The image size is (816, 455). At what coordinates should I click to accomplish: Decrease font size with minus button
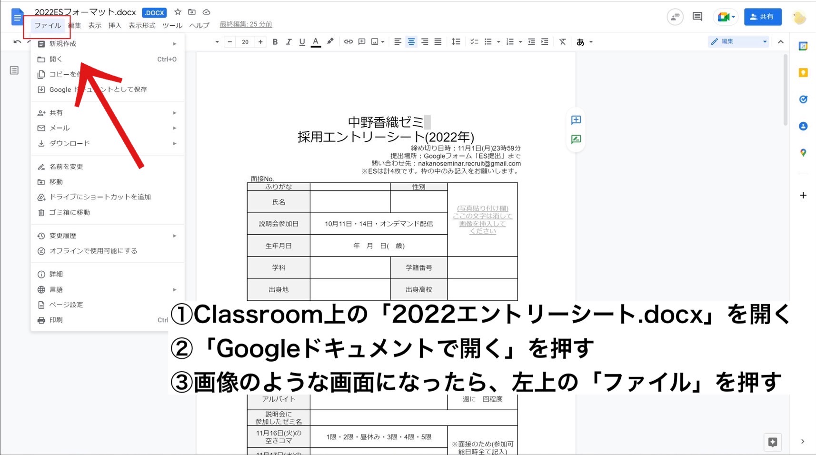pyautogui.click(x=230, y=42)
